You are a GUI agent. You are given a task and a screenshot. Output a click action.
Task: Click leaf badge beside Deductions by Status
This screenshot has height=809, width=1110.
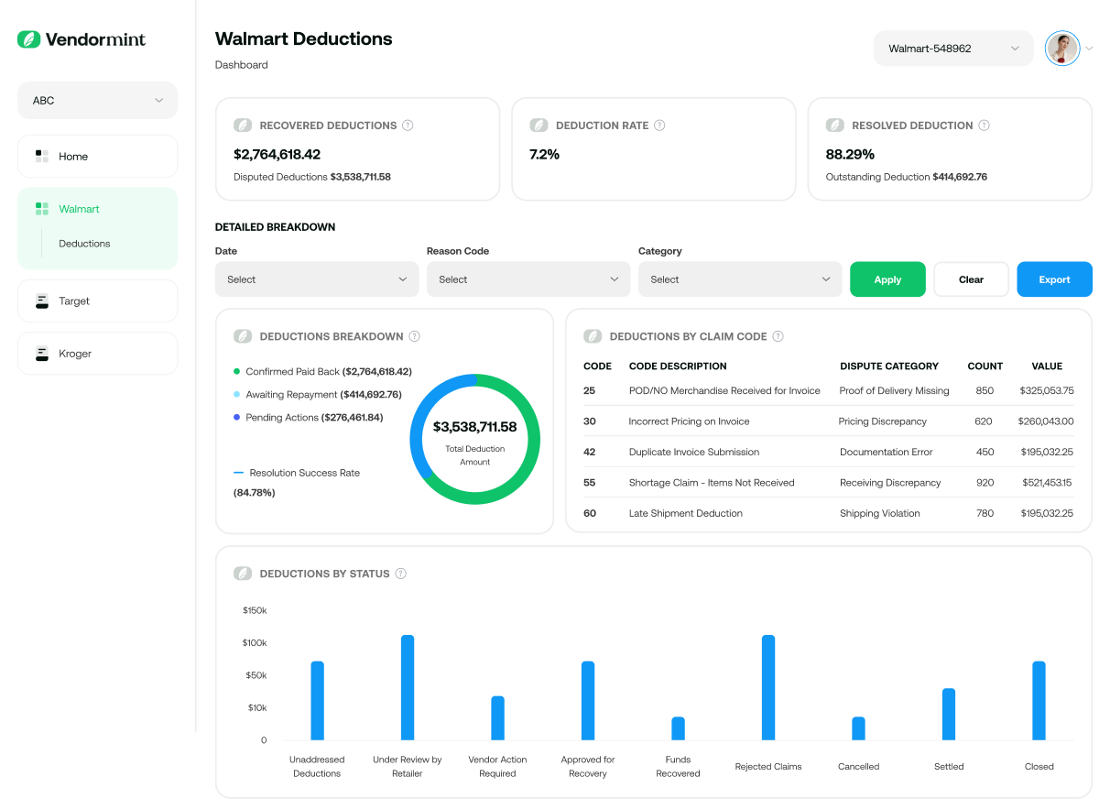[x=243, y=574]
